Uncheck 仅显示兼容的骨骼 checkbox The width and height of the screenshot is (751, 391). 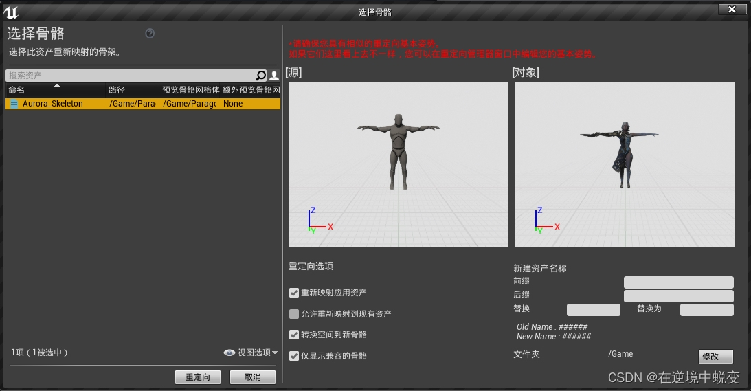coord(294,355)
